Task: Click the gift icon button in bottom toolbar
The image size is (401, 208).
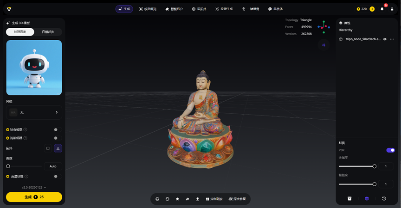Action: 214,199
